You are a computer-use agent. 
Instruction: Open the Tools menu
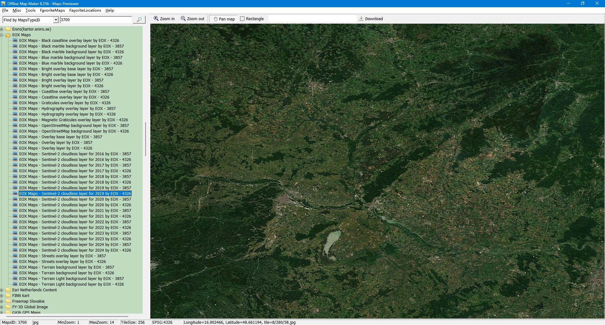click(30, 10)
